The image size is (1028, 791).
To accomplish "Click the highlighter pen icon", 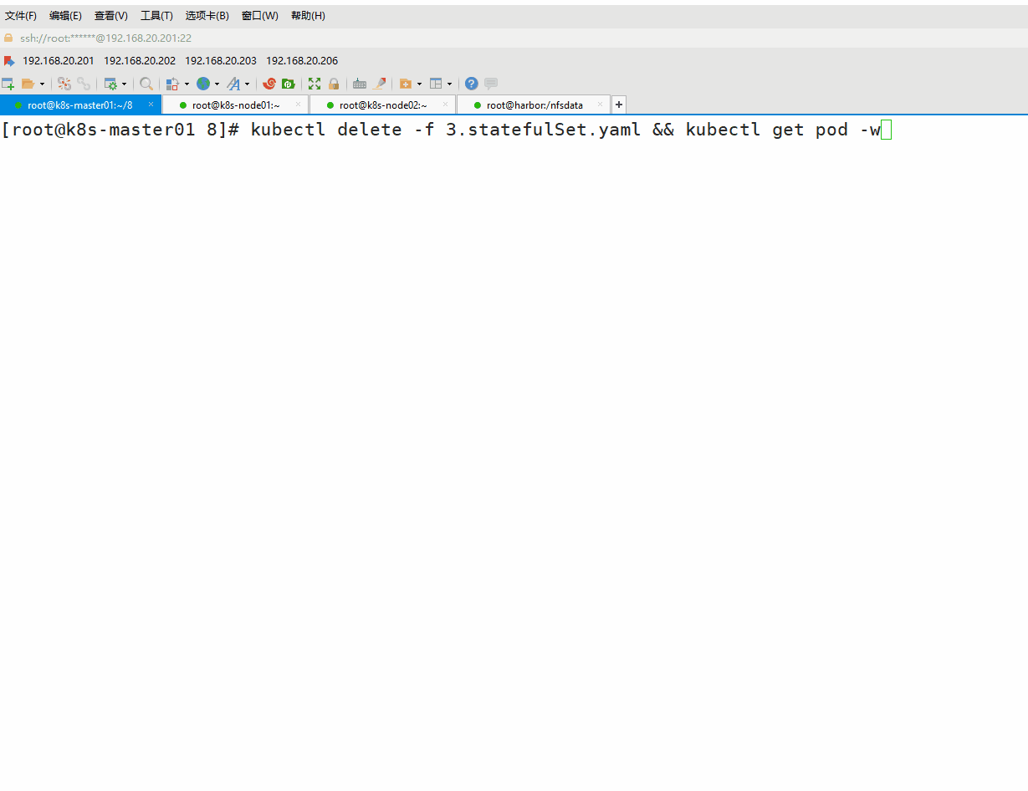I will 379,84.
